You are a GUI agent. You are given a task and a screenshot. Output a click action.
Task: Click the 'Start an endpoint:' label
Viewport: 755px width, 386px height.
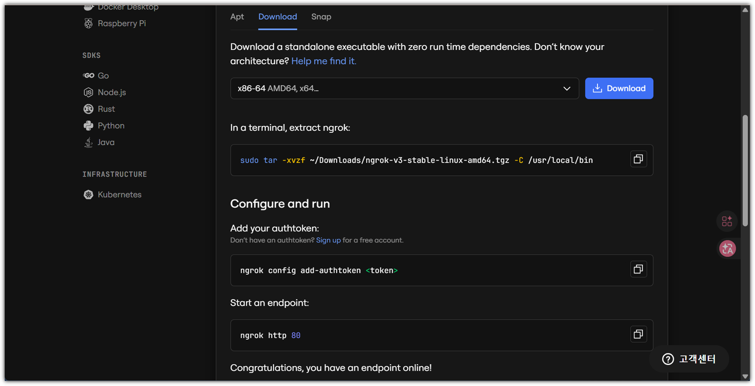pos(270,303)
